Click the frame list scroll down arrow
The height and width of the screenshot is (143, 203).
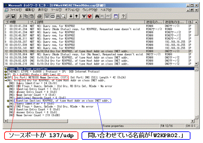pos(196,64)
